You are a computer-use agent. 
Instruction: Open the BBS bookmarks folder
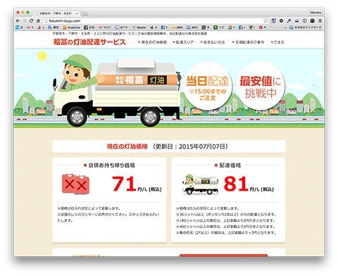[x=177, y=27]
